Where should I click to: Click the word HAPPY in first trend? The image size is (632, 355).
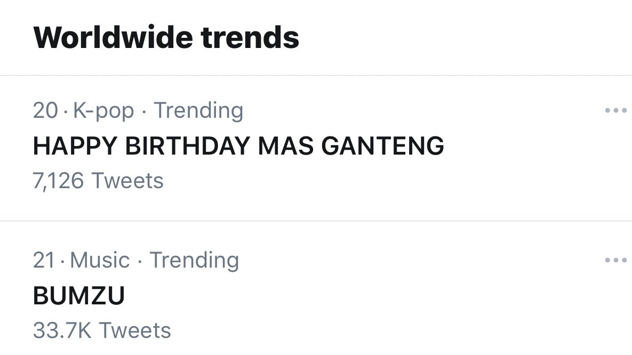coord(74,146)
